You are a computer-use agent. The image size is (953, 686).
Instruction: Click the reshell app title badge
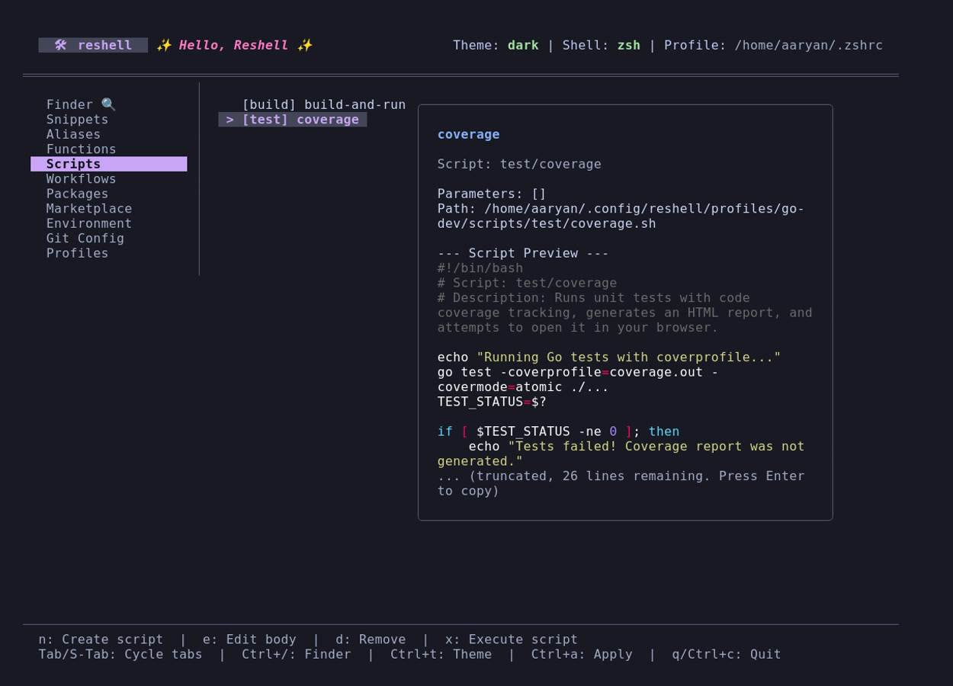[x=93, y=45]
